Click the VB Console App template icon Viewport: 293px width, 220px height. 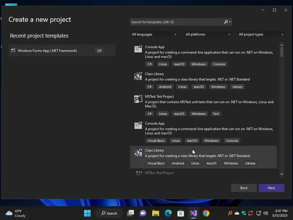[x=138, y=125]
